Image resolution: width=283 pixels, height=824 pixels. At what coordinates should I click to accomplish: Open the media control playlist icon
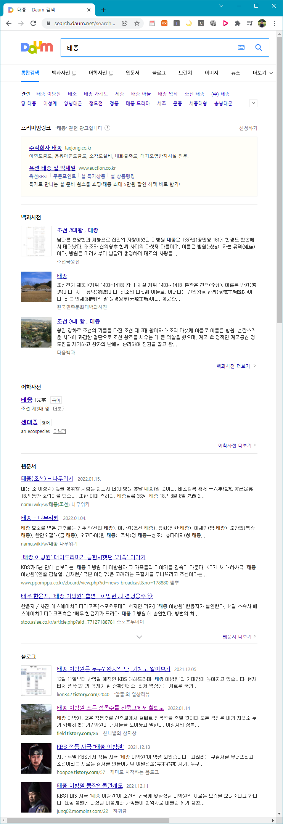249,23
